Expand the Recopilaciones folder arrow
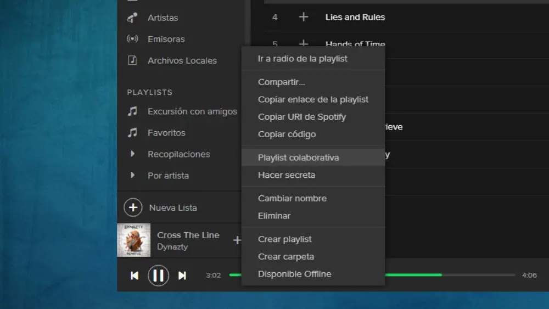Viewport: 549px width, 309px height. click(132, 154)
